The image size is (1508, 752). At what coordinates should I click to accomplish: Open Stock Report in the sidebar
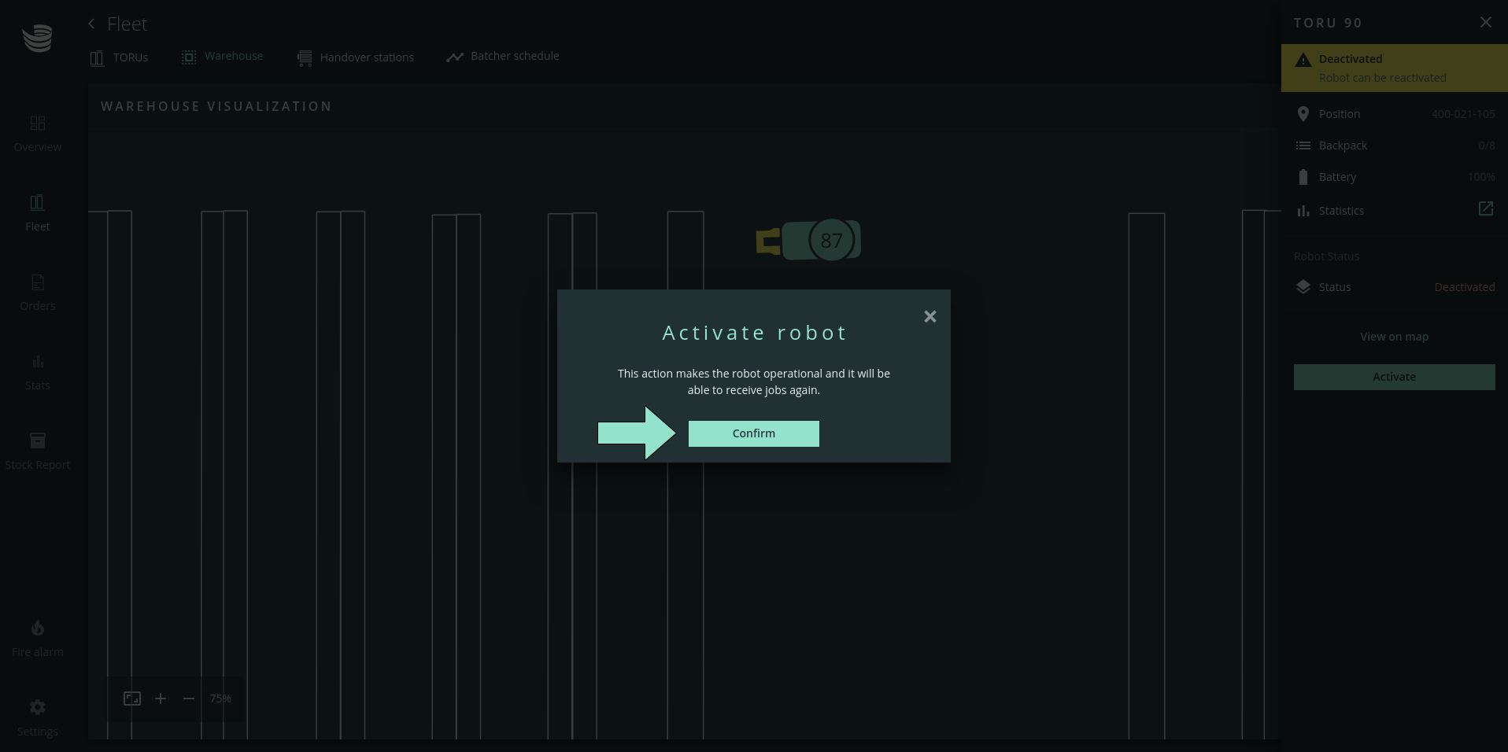pyautogui.click(x=37, y=452)
